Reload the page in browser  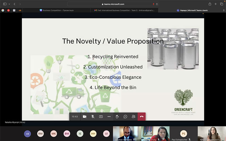157,4
